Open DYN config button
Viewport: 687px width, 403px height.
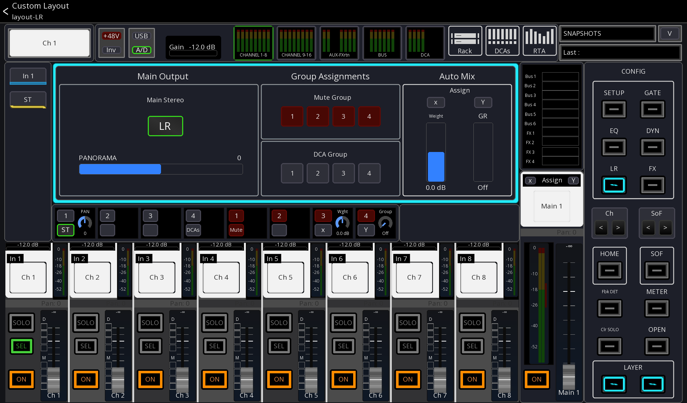(x=653, y=147)
